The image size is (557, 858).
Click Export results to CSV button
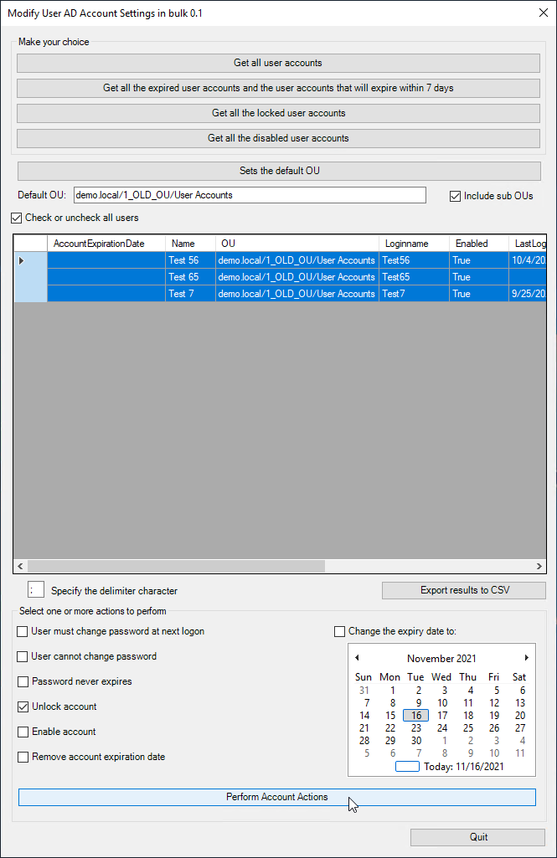pyautogui.click(x=464, y=590)
